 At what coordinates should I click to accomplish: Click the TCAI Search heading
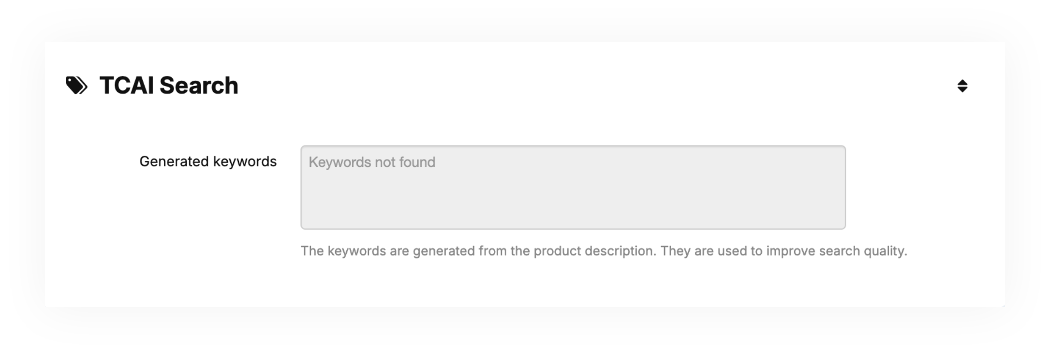[x=168, y=86]
